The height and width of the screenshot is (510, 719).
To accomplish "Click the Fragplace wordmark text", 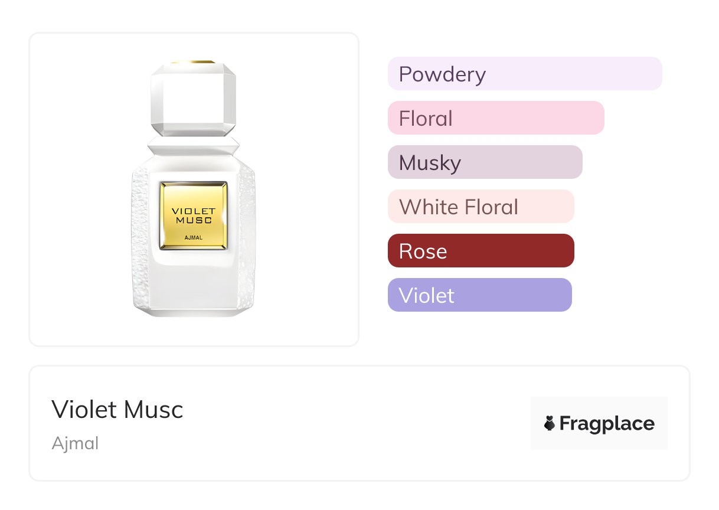I will [607, 424].
